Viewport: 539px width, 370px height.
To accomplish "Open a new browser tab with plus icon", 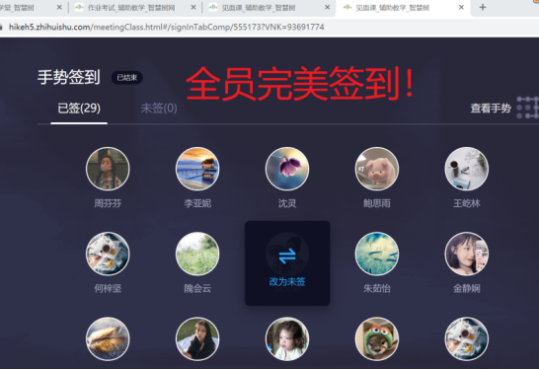I will [483, 7].
